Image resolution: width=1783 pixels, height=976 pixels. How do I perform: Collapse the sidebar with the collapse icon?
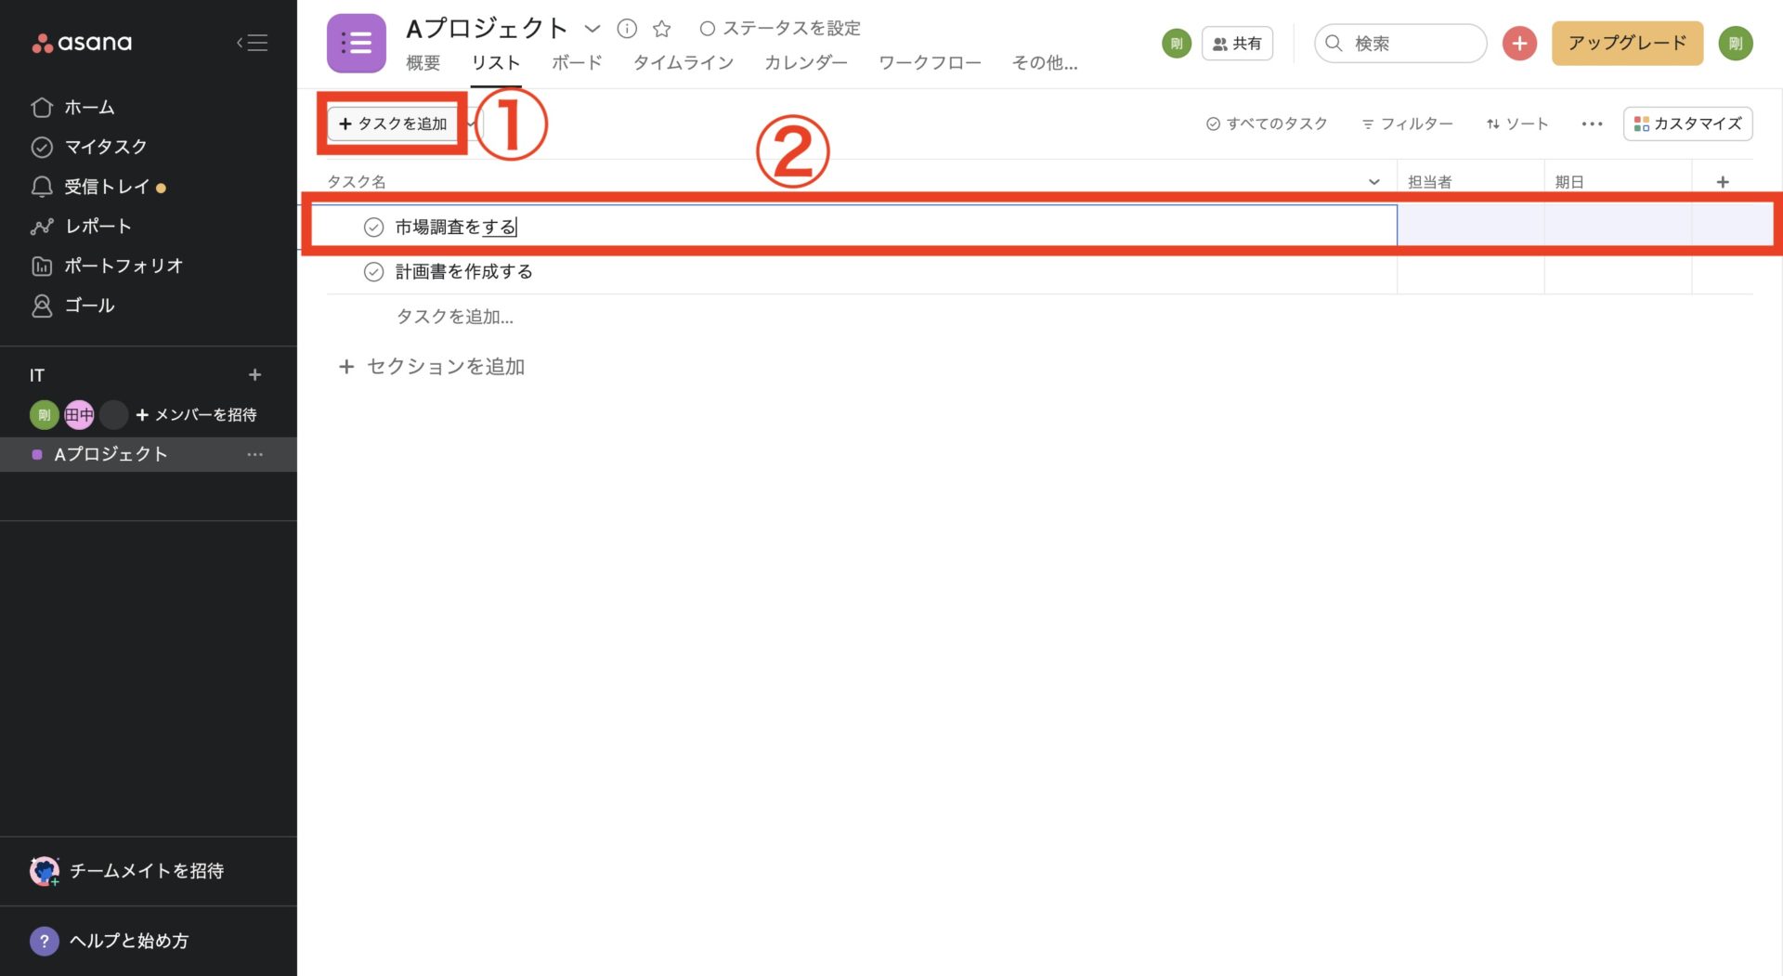point(252,42)
